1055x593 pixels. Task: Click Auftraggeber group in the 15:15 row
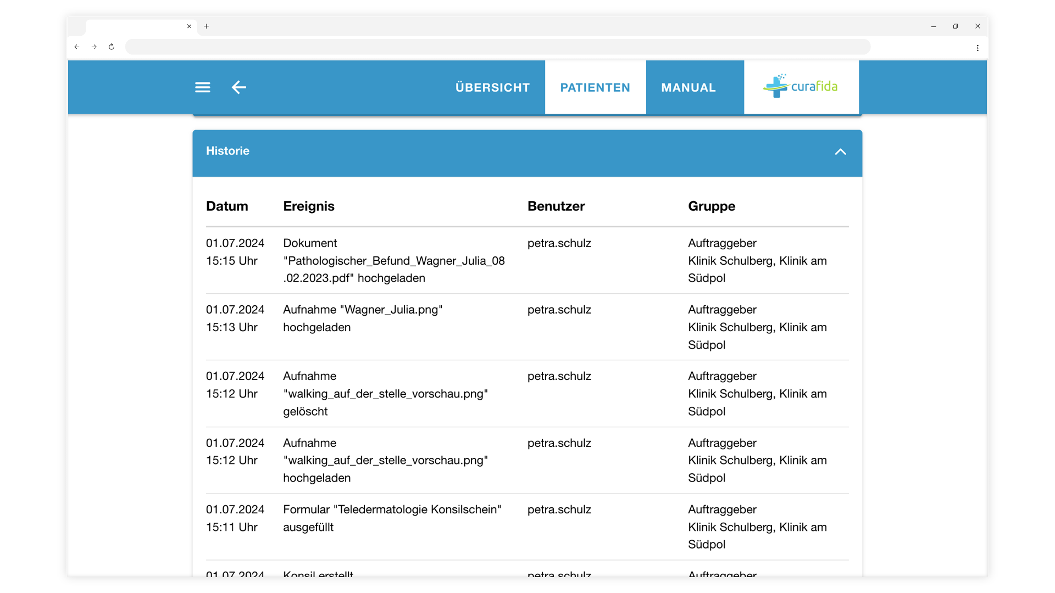tap(757, 261)
